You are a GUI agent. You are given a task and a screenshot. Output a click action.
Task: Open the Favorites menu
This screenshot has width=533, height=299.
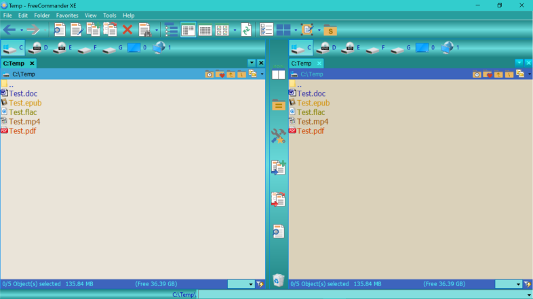pyautogui.click(x=67, y=16)
